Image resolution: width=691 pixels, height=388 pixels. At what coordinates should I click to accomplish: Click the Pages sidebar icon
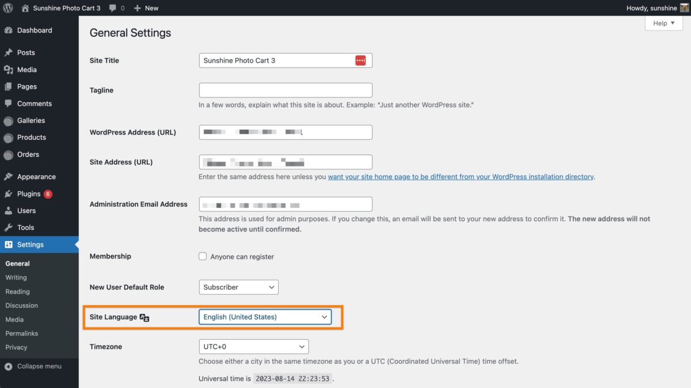pyautogui.click(x=8, y=86)
